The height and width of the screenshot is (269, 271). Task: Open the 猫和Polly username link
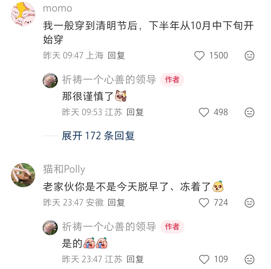point(64,169)
